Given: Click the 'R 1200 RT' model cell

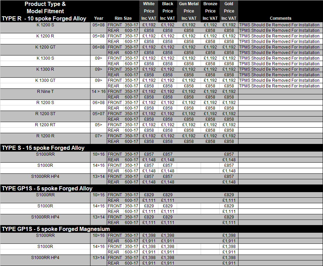Looking at the screenshot, I should pyautogui.click(x=45, y=125).
